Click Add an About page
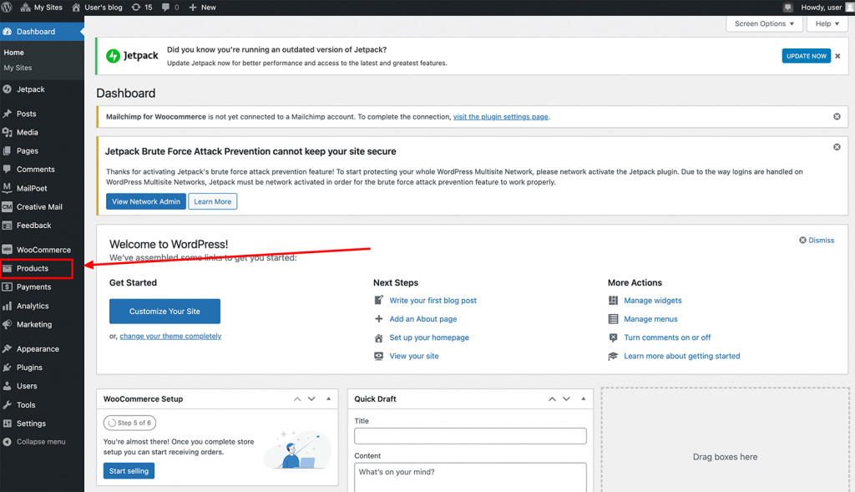This screenshot has height=492, width=855. click(423, 319)
